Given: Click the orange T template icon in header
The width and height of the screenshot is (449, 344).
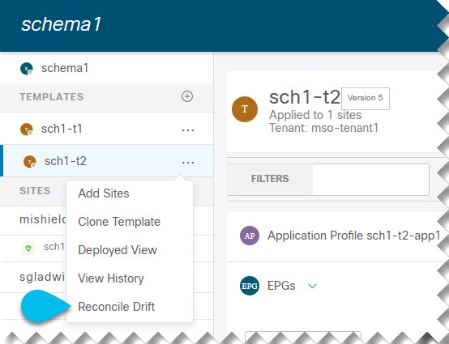Looking at the screenshot, I should pos(245,109).
